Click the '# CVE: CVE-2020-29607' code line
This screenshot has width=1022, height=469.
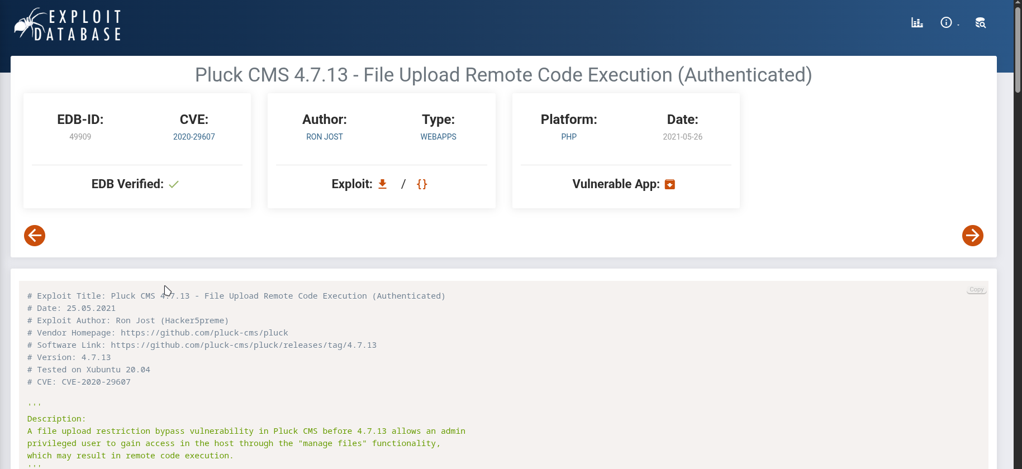point(79,382)
